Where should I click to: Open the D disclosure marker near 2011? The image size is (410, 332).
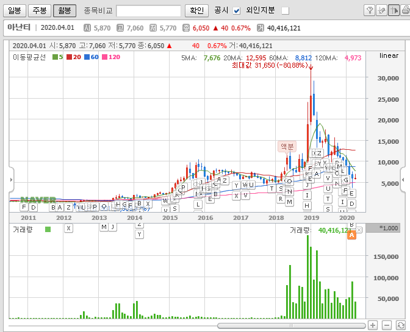[x=33, y=207]
